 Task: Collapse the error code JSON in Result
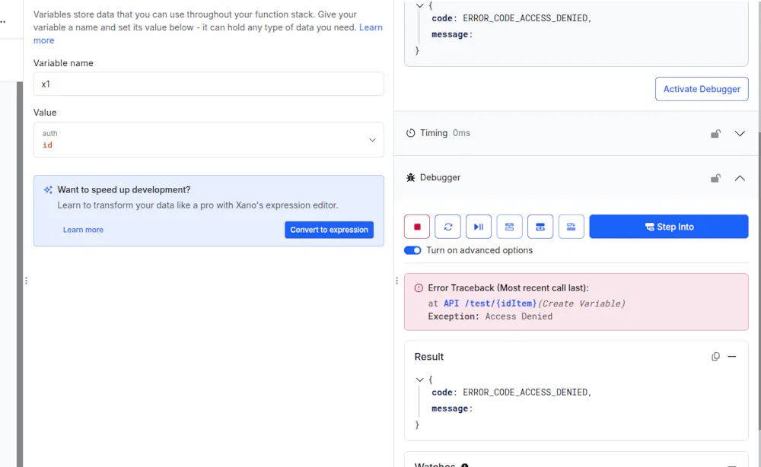pos(419,379)
